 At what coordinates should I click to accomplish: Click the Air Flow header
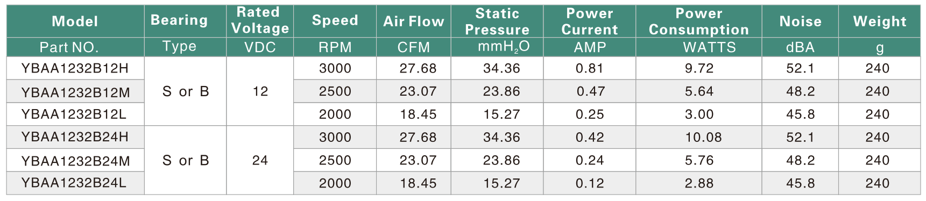pos(413,21)
